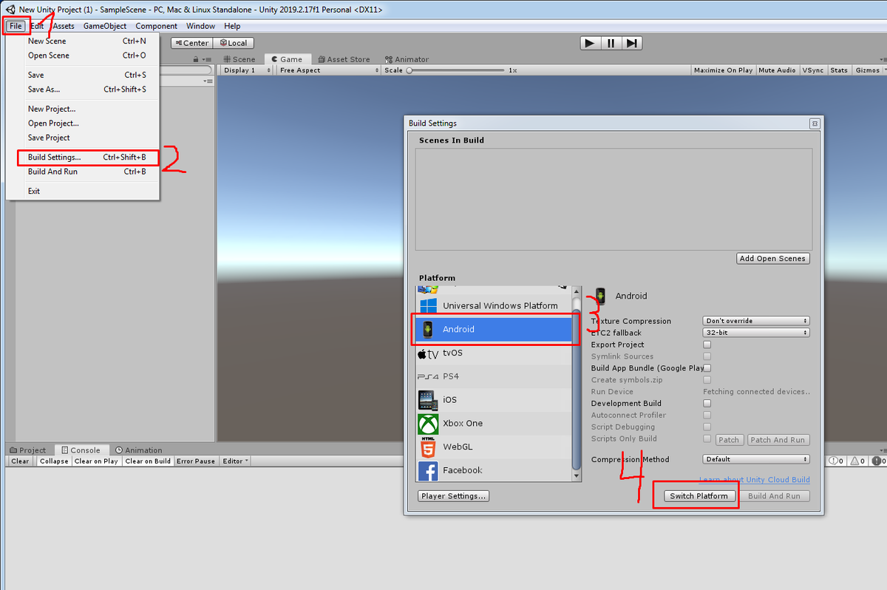Toggle Mute Audio in Game view
The width and height of the screenshot is (887, 590).
point(777,70)
